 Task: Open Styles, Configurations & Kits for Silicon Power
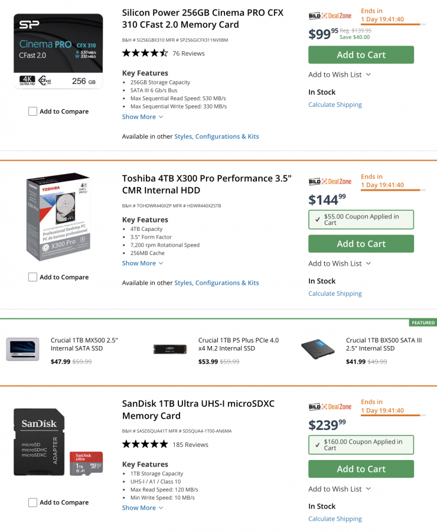coord(216,136)
